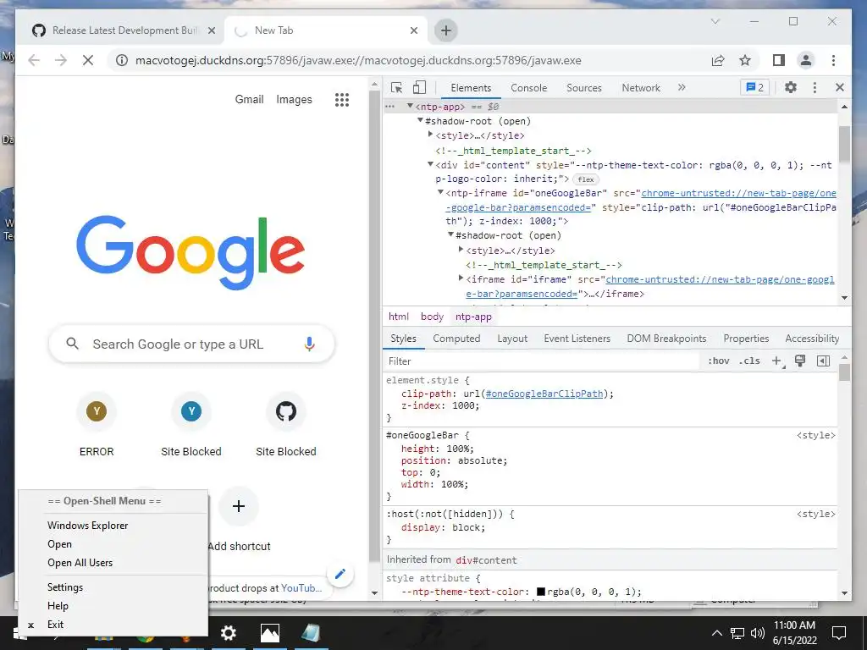Image resolution: width=867 pixels, height=650 pixels.
Task: Switch to the Network tab
Action: (x=641, y=88)
